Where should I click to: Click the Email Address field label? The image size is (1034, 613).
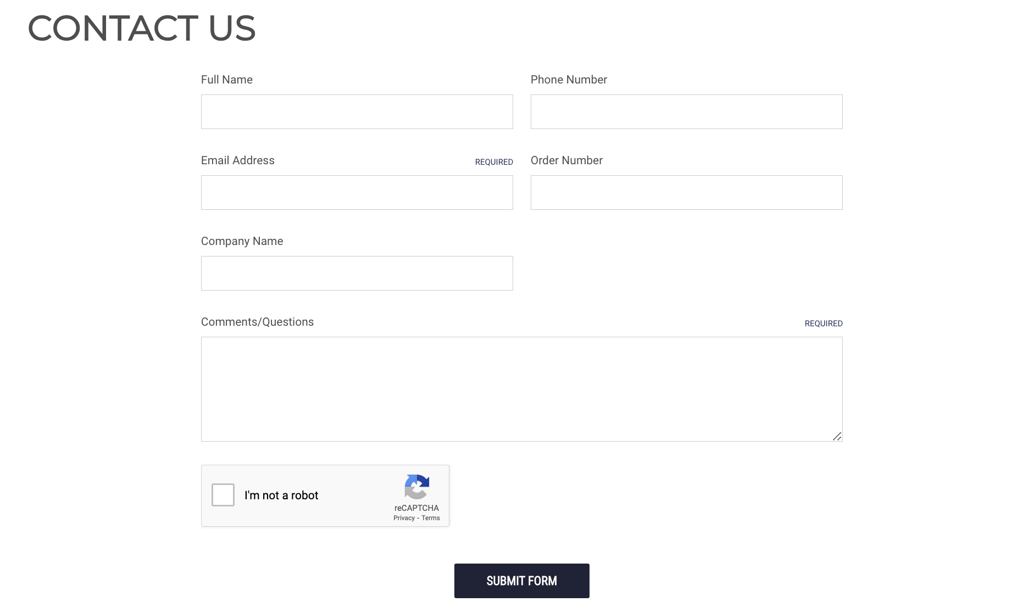tap(238, 160)
